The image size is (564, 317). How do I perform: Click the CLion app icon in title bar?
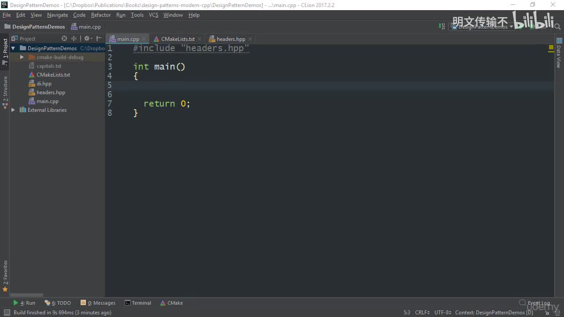[4, 5]
